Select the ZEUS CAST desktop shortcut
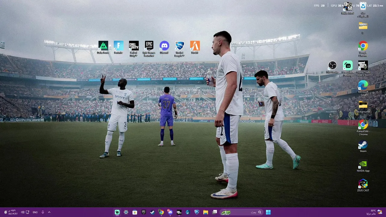Image resolution: width=386 pixels, height=217 pixels. [x=363, y=185]
